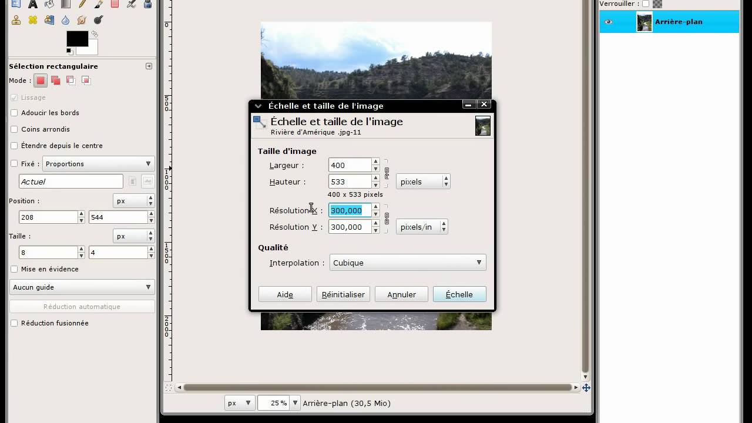This screenshot has width=752, height=423.
Task: Select the Dodge/Burn tool
Action: coord(98,20)
